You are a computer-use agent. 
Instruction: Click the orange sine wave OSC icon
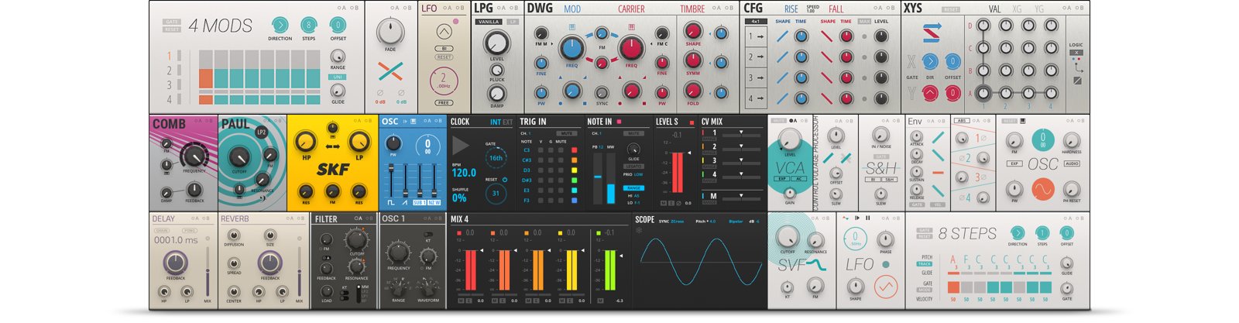click(x=1042, y=189)
